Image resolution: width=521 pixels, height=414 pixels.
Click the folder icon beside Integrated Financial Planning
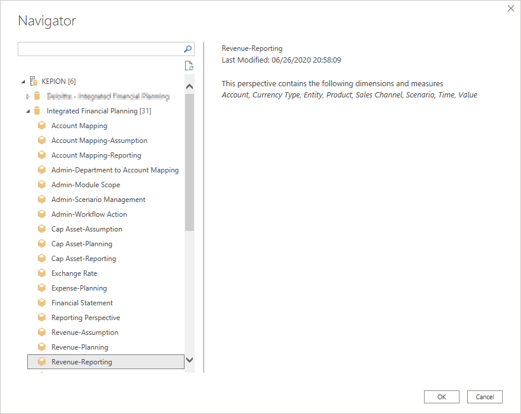(37, 110)
